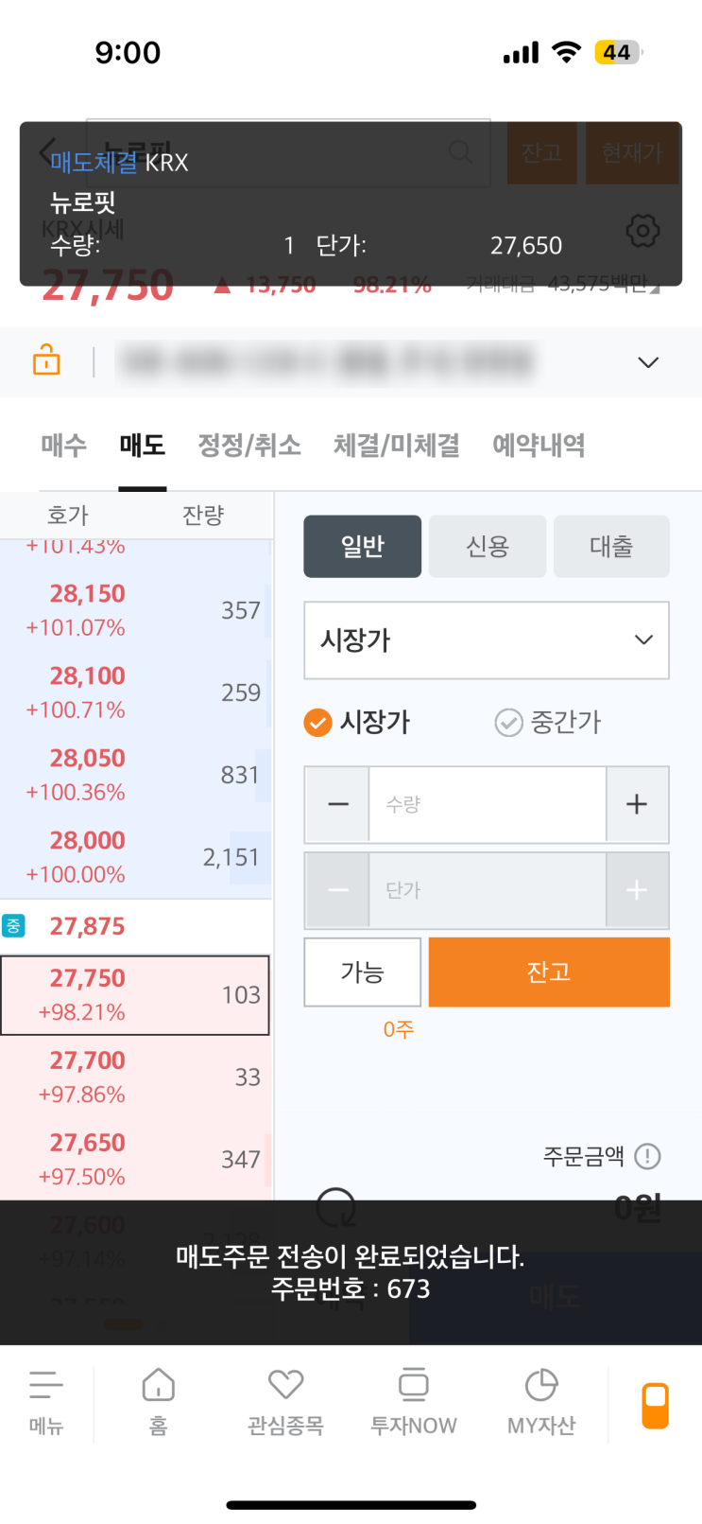Open settings via the gear icon

(642, 230)
